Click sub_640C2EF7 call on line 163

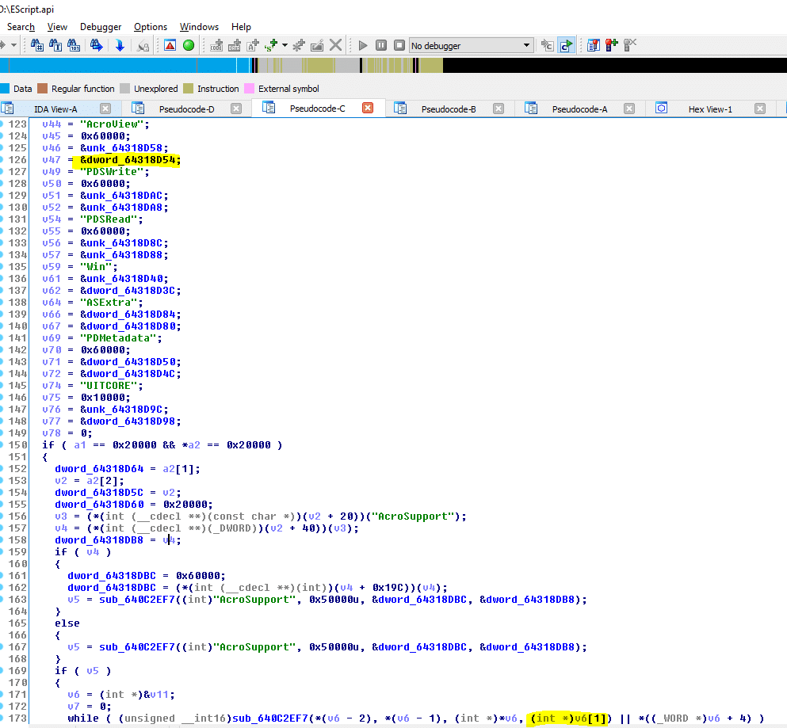pyautogui.click(x=137, y=600)
